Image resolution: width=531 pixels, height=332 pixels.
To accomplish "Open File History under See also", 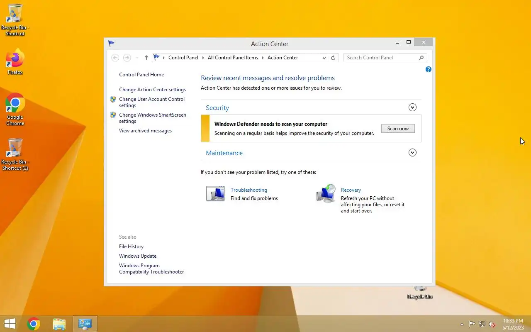I will tap(131, 247).
